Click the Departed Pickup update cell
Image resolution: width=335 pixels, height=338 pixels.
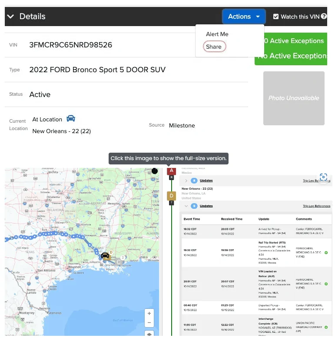pyautogui.click(x=272, y=308)
